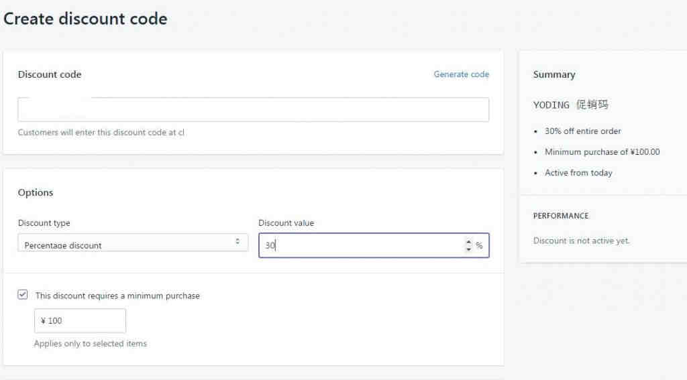The width and height of the screenshot is (687, 380).
Task: Click the Generate code link
Action: (461, 74)
